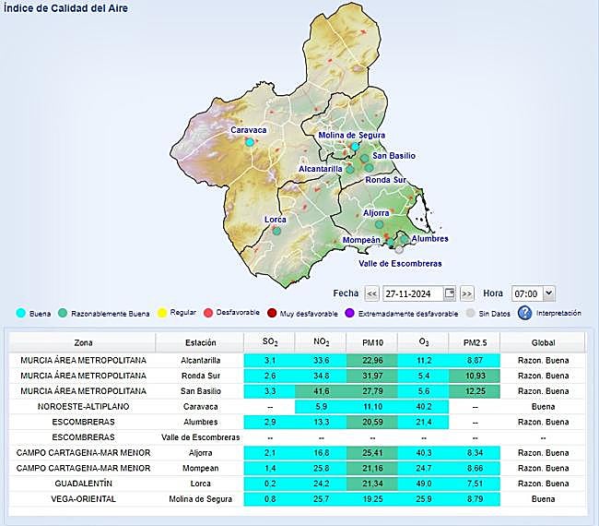The width and height of the screenshot is (599, 526).
Task: Click the Fecha date input field
Action: (412, 293)
